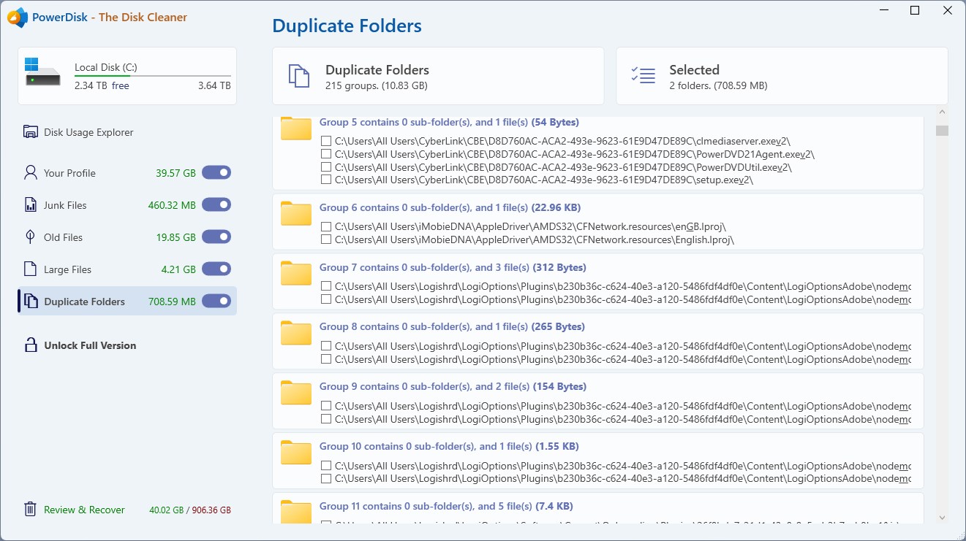Click the Local Disk (C:) drive icon

click(42, 72)
